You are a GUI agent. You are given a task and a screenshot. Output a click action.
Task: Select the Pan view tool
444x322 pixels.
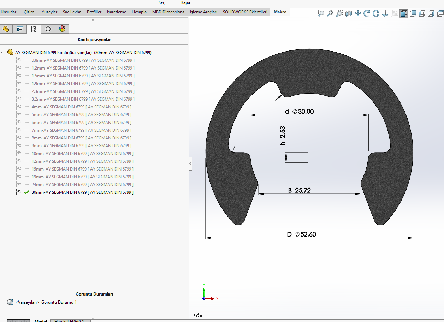tap(358, 14)
